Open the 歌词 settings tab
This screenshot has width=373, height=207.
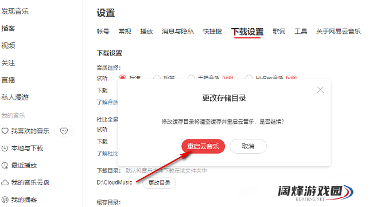[279, 32]
